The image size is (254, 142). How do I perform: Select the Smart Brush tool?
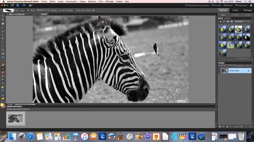tap(3, 80)
